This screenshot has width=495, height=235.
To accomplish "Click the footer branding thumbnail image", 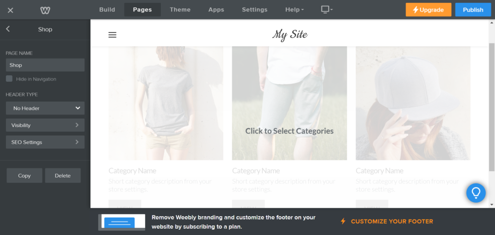I will tap(122, 221).
